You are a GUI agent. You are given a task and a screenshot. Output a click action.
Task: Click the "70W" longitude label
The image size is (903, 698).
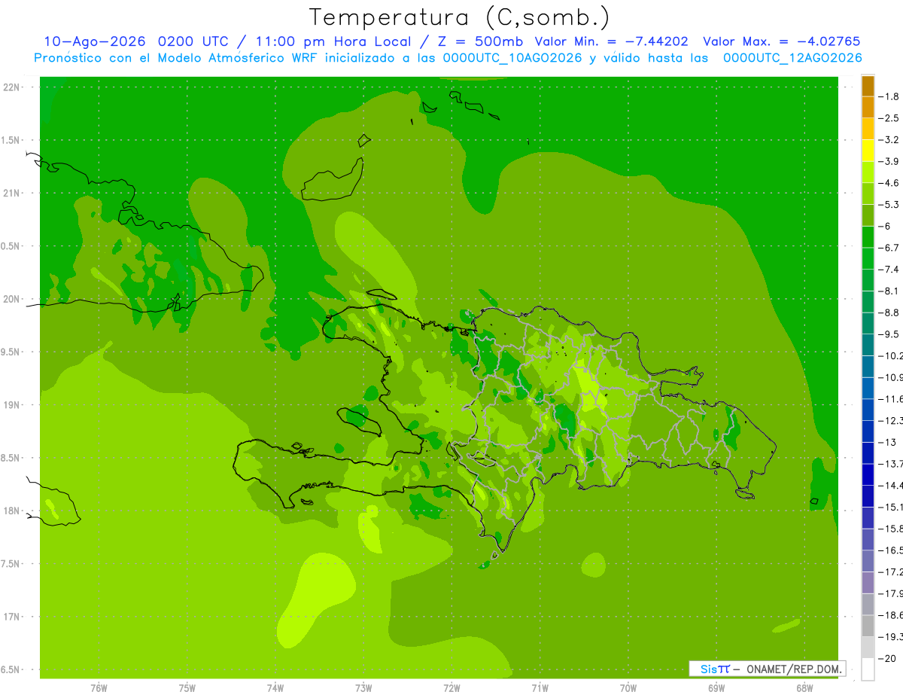tap(628, 688)
